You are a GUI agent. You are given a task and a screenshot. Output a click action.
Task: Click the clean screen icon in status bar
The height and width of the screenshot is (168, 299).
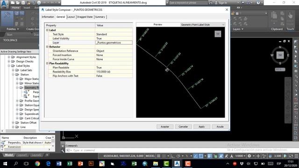tap(291, 156)
